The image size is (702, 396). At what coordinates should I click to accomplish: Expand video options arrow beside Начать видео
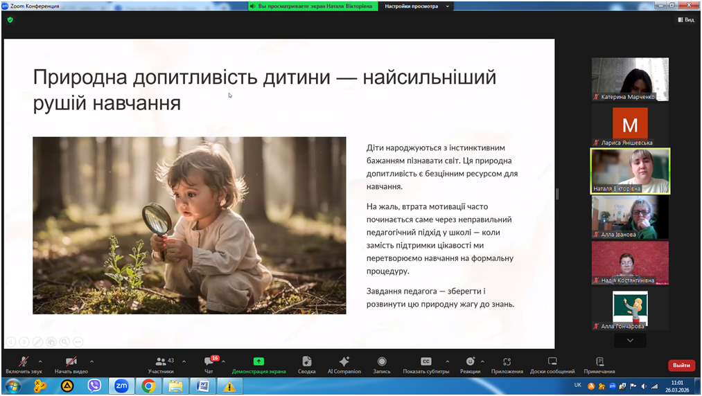(91, 361)
